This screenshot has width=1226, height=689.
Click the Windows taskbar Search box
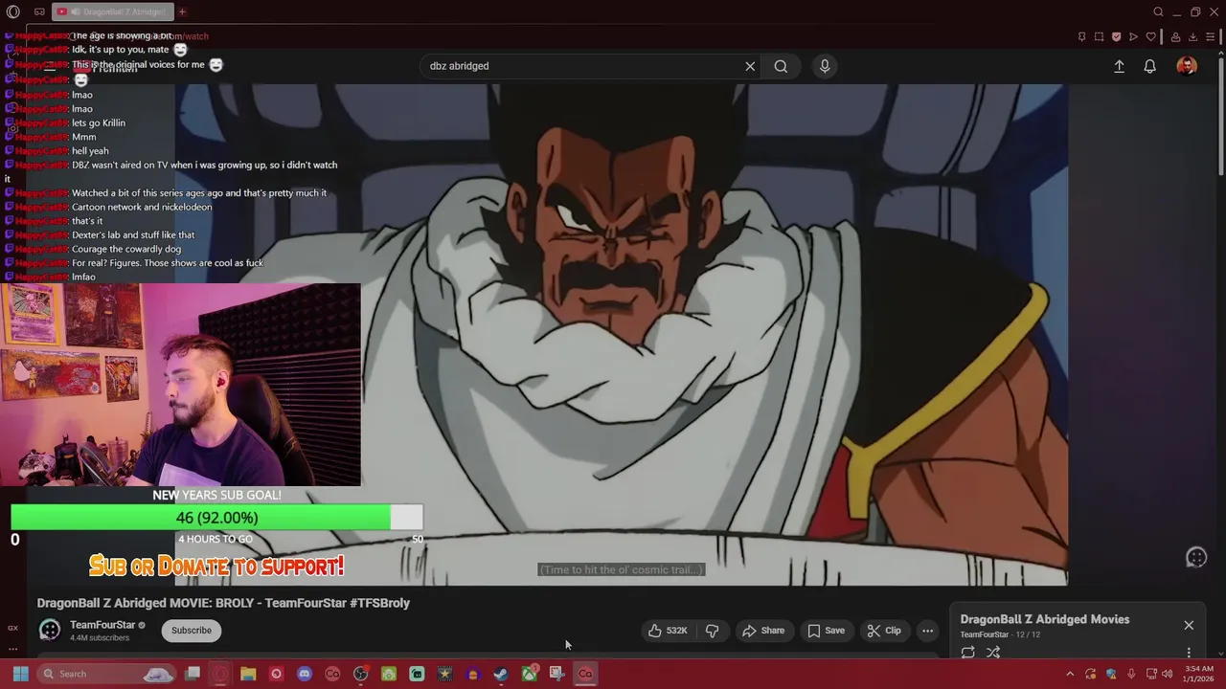tap(105, 674)
